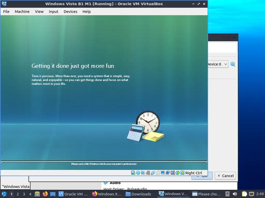Open the View menu
265x198 pixels.
tap(39, 11)
